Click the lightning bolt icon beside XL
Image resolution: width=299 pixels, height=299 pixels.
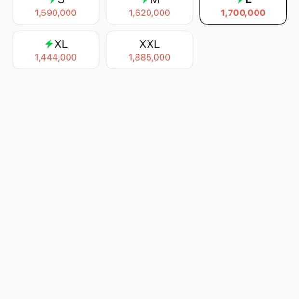click(x=49, y=44)
